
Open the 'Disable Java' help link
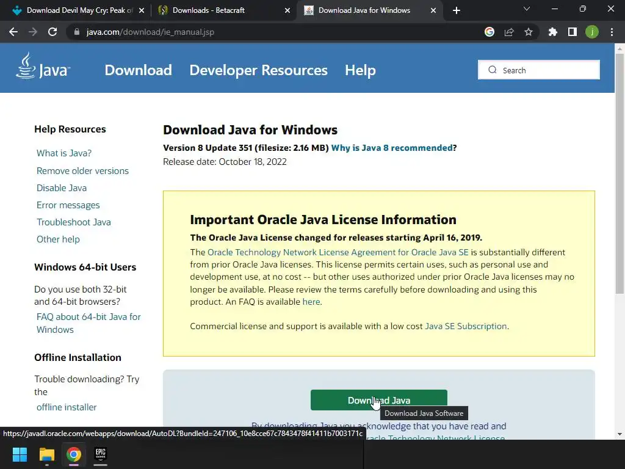62,188
